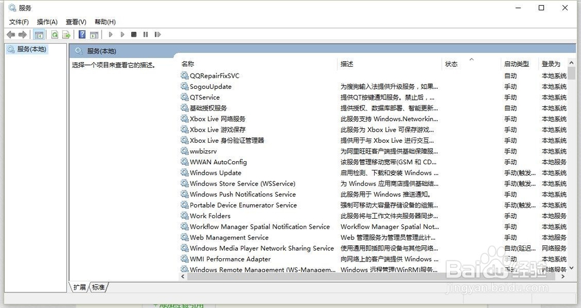
Task: Toggle the show/hide console tree icon
Action: pyautogui.click(x=38, y=35)
